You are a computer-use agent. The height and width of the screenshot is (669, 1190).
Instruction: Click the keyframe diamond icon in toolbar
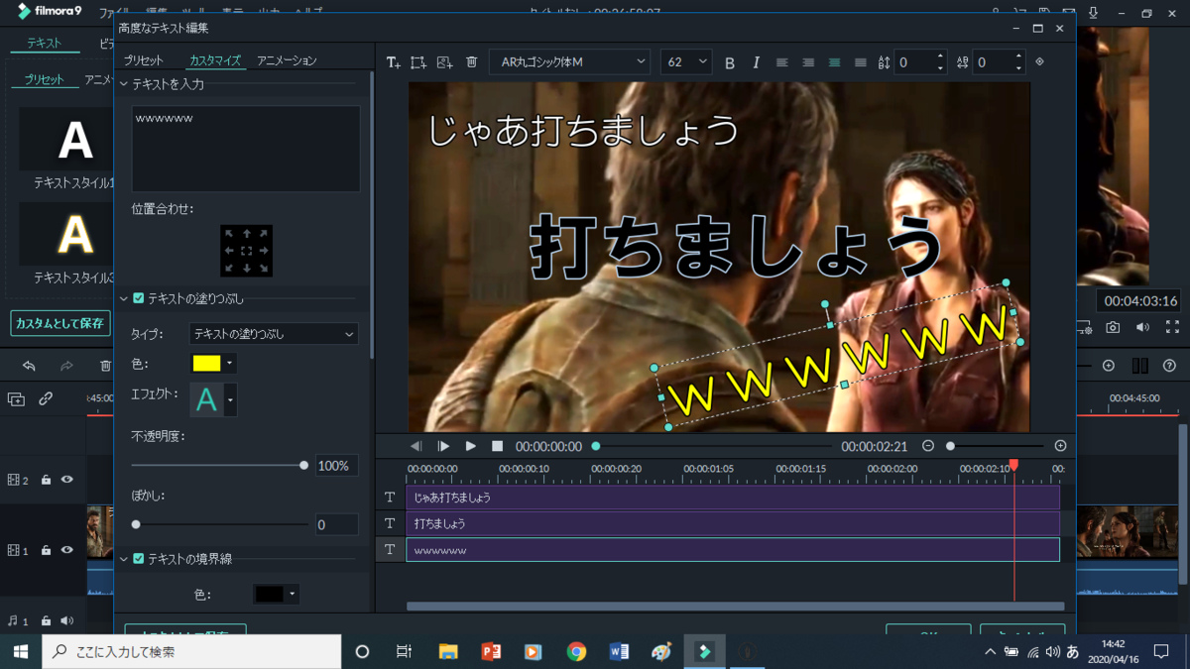[x=1039, y=61]
